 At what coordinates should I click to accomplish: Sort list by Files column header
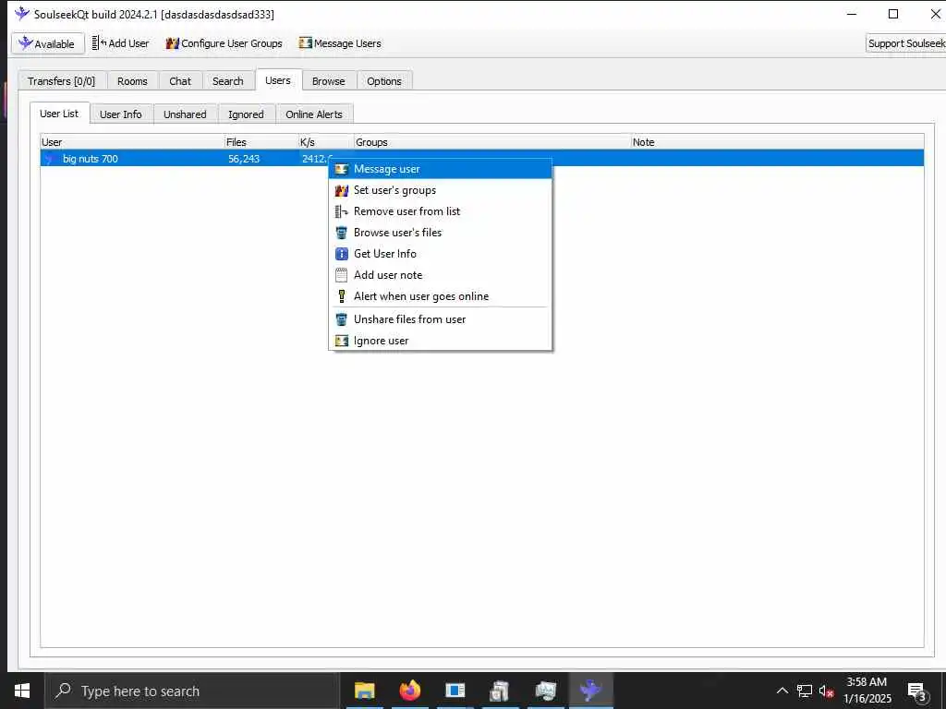click(261, 142)
